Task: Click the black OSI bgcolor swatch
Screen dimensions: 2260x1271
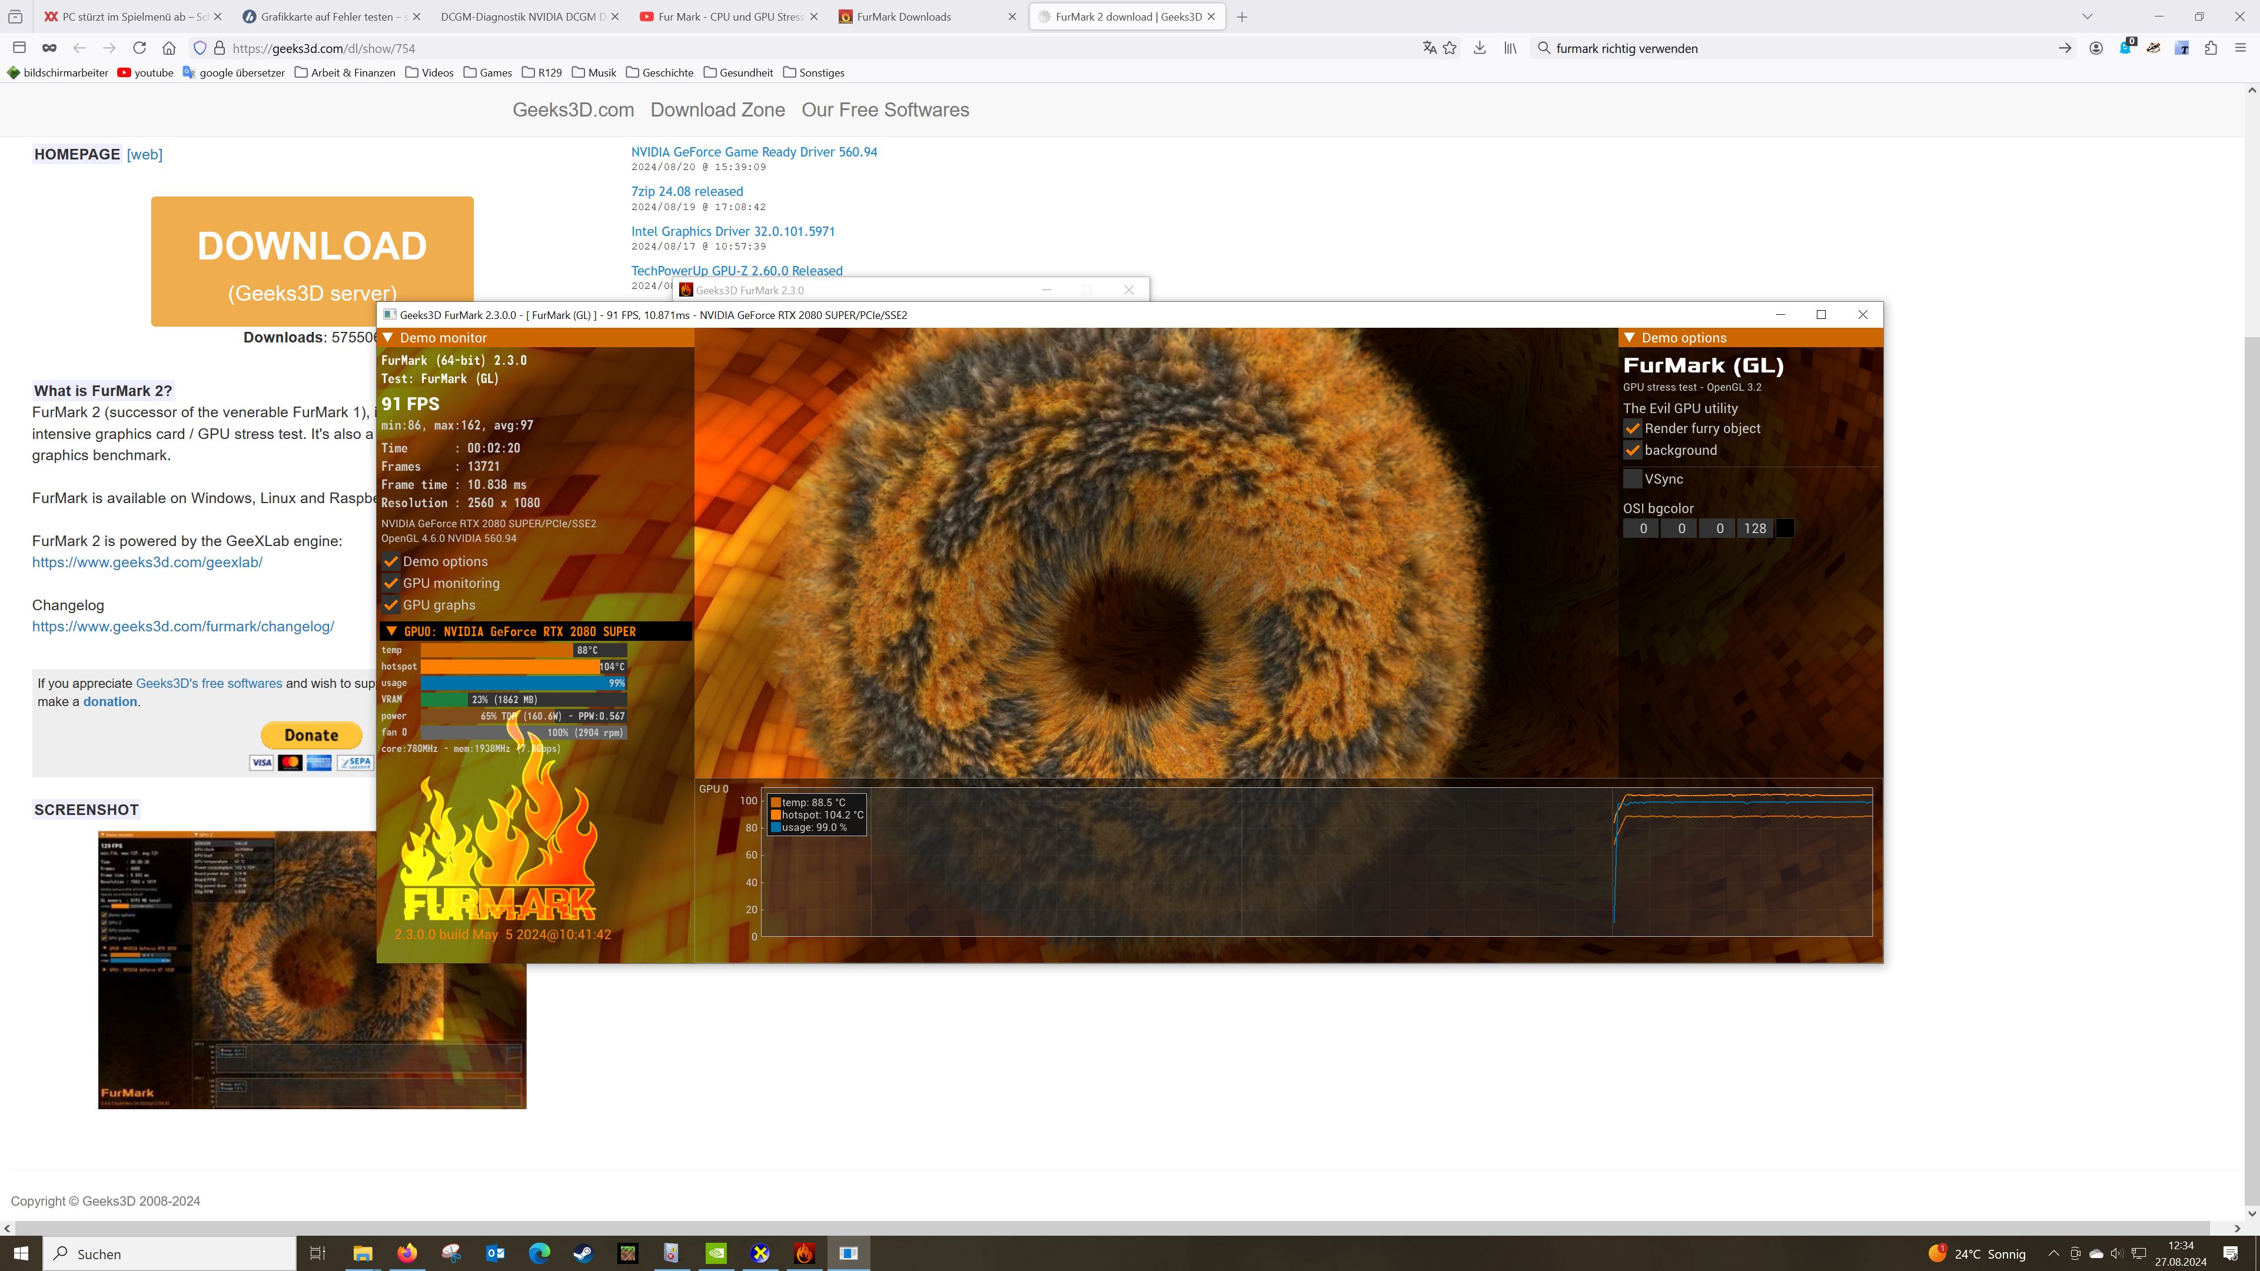Action: click(1784, 528)
